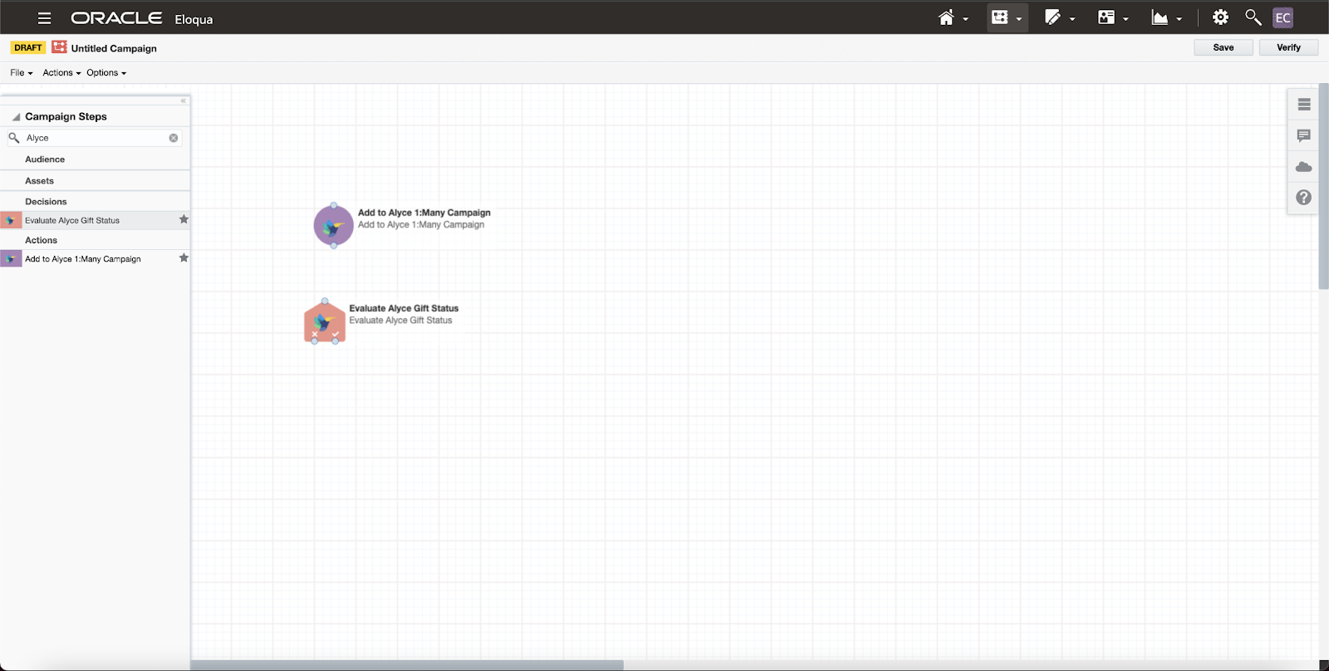Open the Assets pencil icon menu
Image resolution: width=1329 pixels, height=671 pixels.
[1052, 17]
